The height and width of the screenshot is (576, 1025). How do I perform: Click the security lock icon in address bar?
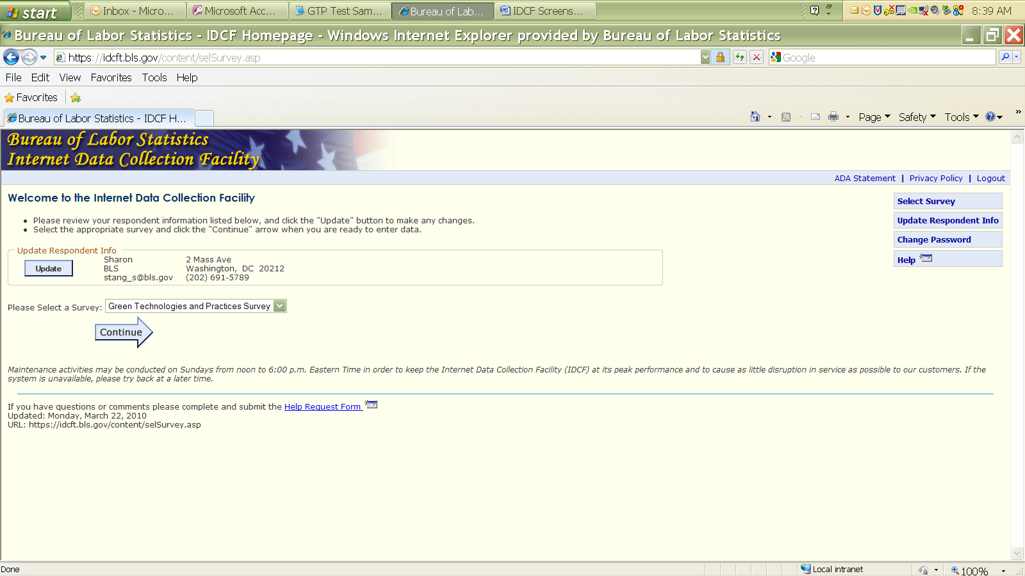coord(720,58)
